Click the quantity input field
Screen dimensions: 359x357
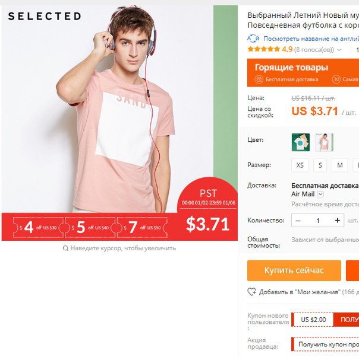317,221
